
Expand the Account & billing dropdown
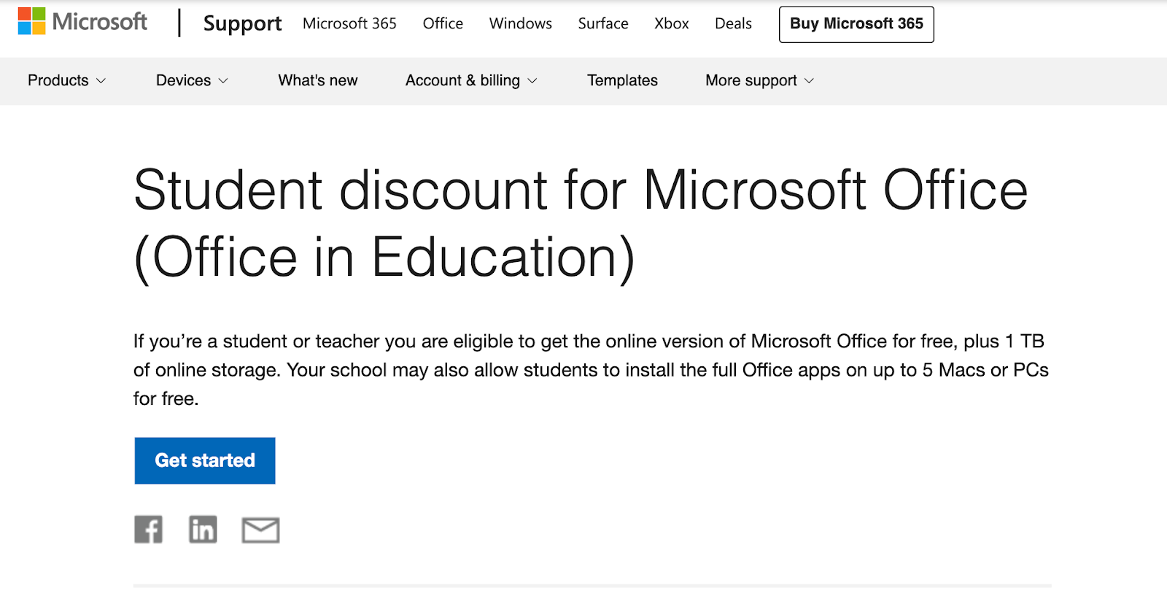tap(471, 80)
